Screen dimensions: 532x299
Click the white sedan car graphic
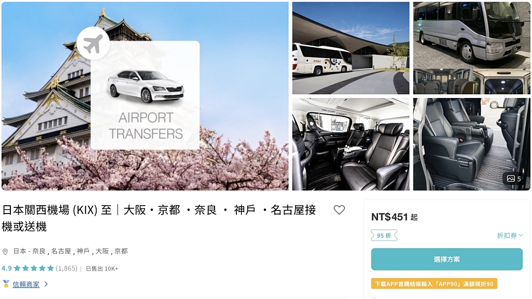146,86
